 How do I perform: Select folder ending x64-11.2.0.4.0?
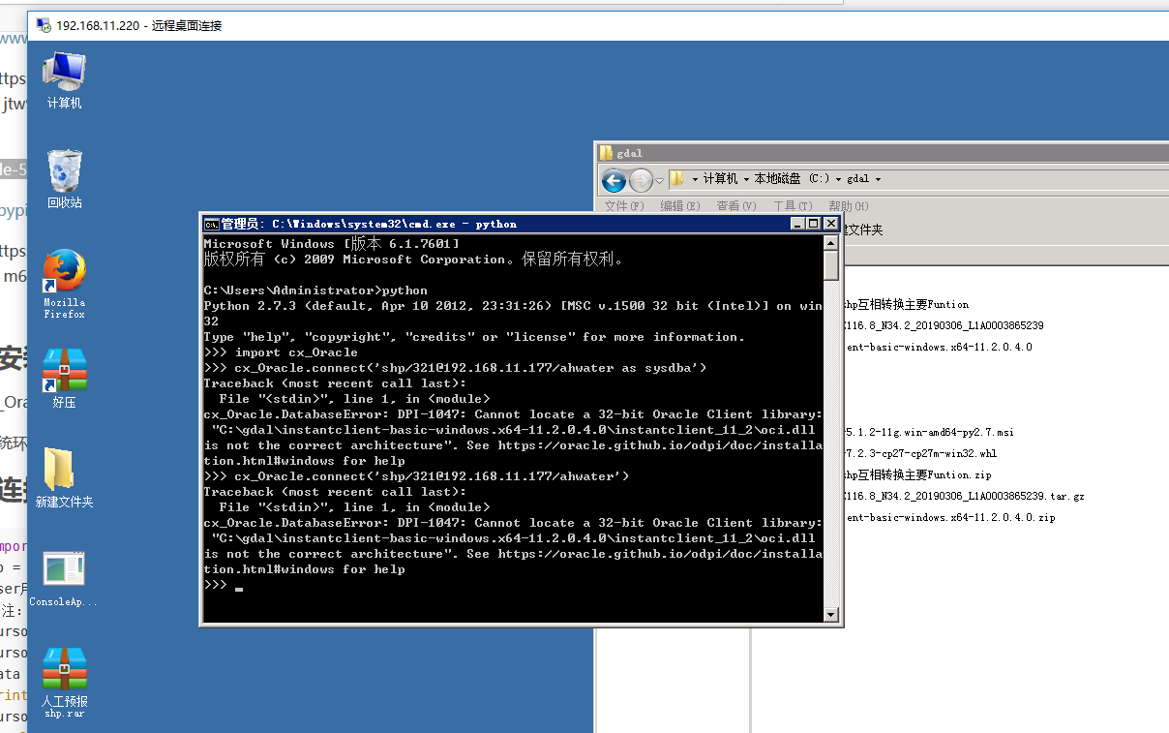(939, 347)
